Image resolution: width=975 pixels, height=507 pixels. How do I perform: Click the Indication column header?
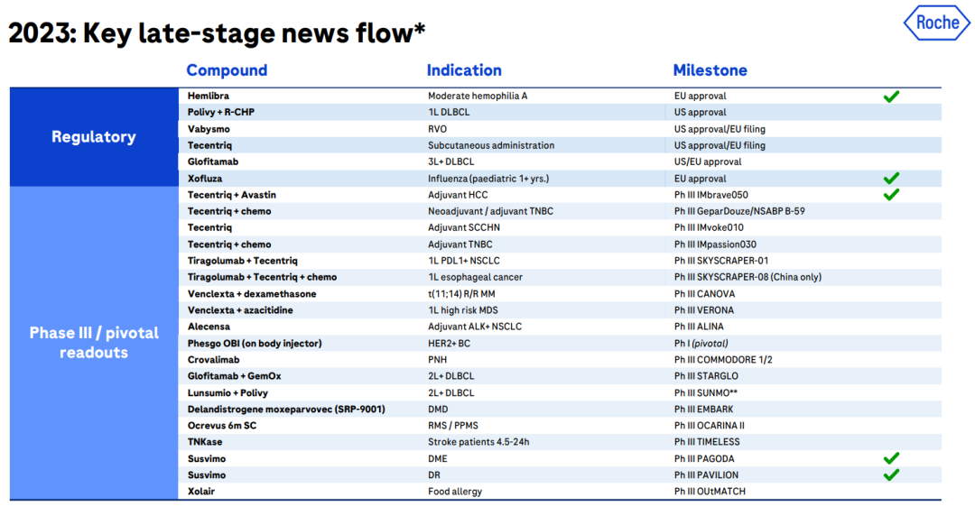[464, 70]
